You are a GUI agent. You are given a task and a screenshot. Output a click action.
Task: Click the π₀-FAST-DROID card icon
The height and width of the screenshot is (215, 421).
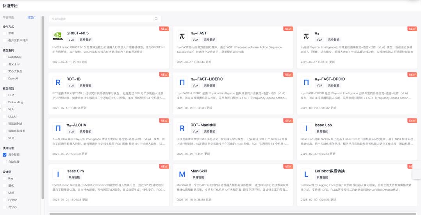(x=306, y=82)
